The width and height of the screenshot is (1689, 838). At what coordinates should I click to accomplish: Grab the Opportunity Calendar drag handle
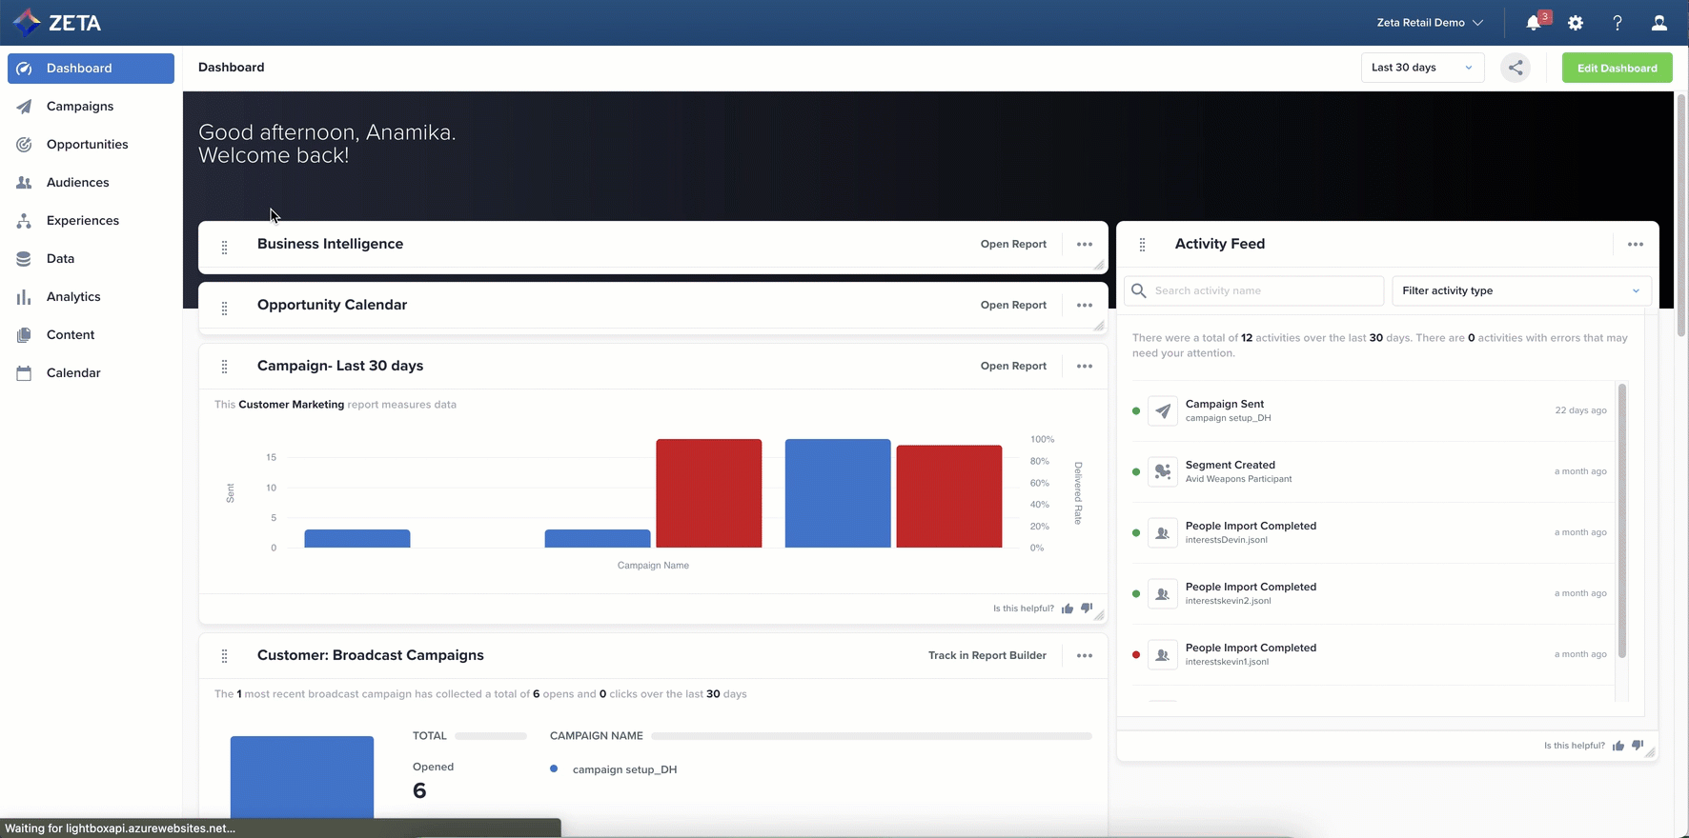tap(225, 308)
